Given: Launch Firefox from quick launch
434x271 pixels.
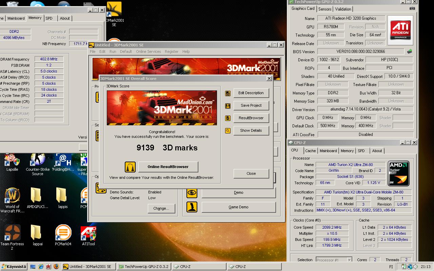Looking at the screenshot, I should [56, 267].
